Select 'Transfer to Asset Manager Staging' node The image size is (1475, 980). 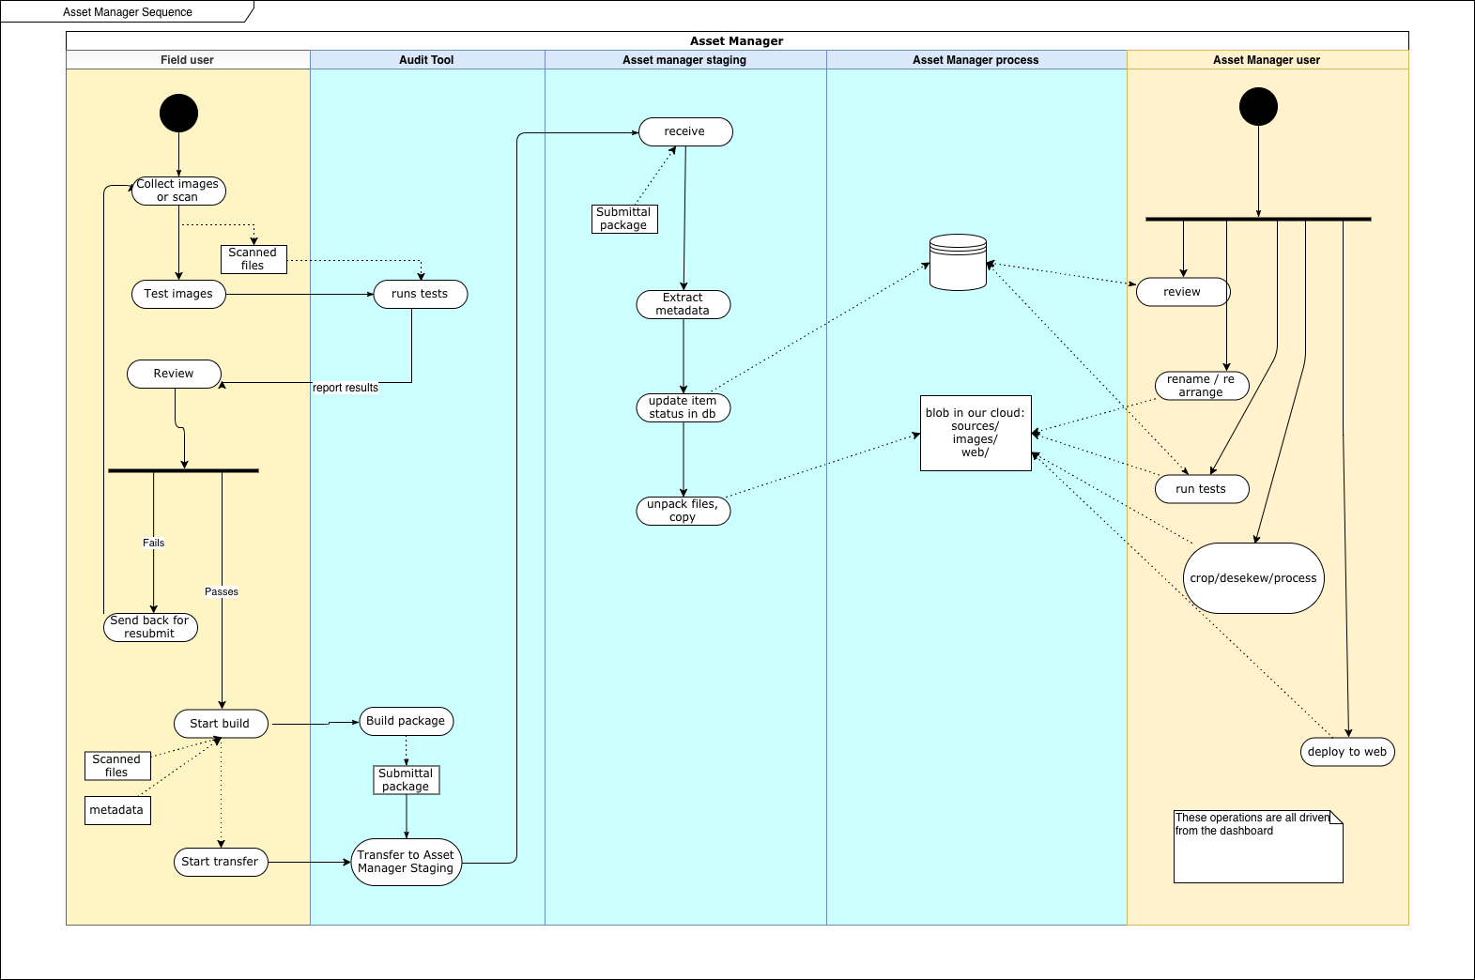point(407,862)
